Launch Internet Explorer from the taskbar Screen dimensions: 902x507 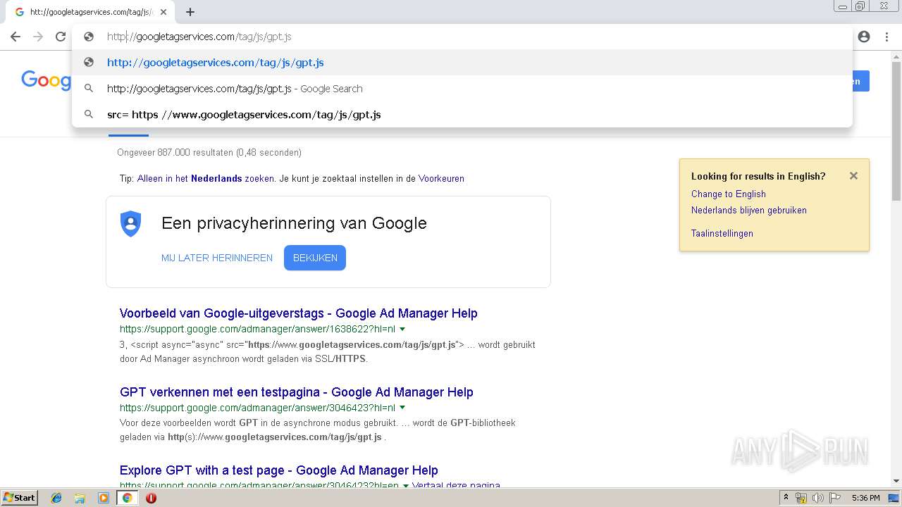point(56,498)
